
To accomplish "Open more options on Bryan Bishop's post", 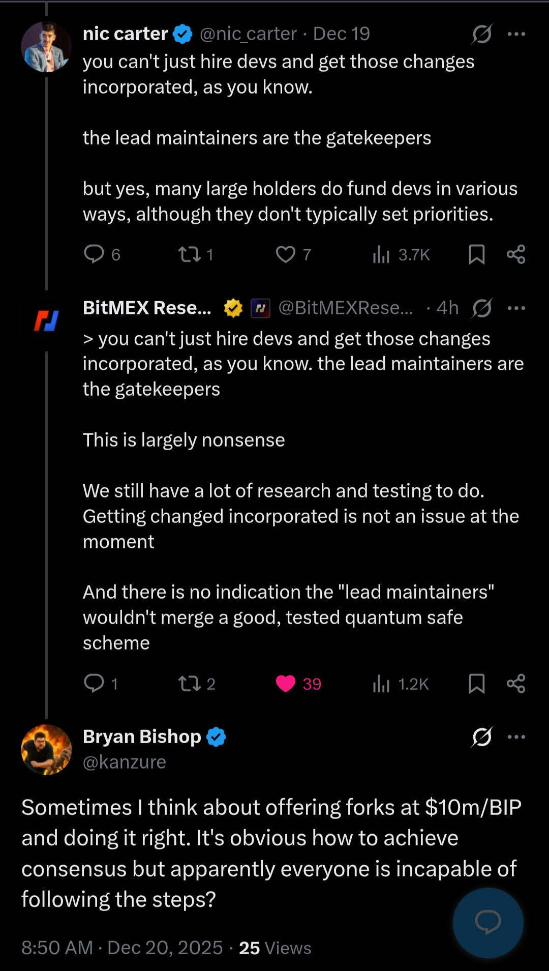I will (x=516, y=737).
